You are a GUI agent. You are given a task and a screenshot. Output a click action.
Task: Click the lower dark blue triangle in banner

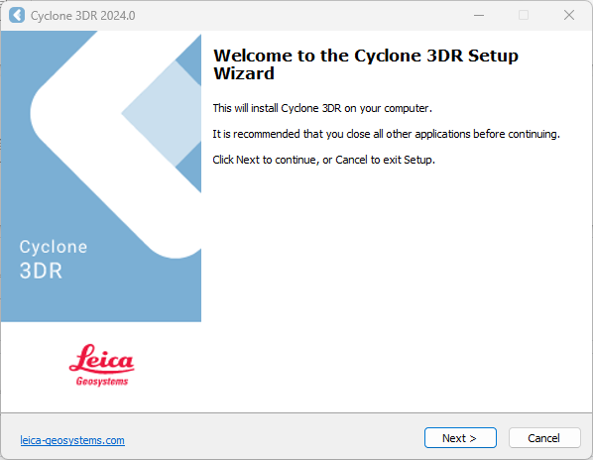pos(188,167)
